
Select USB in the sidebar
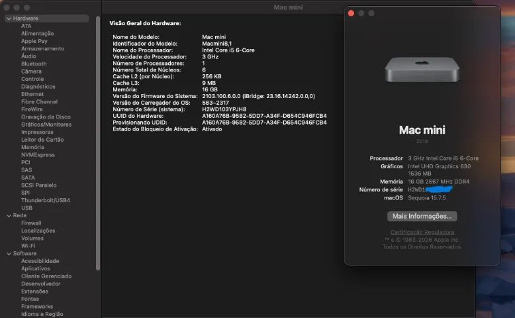[26, 208]
